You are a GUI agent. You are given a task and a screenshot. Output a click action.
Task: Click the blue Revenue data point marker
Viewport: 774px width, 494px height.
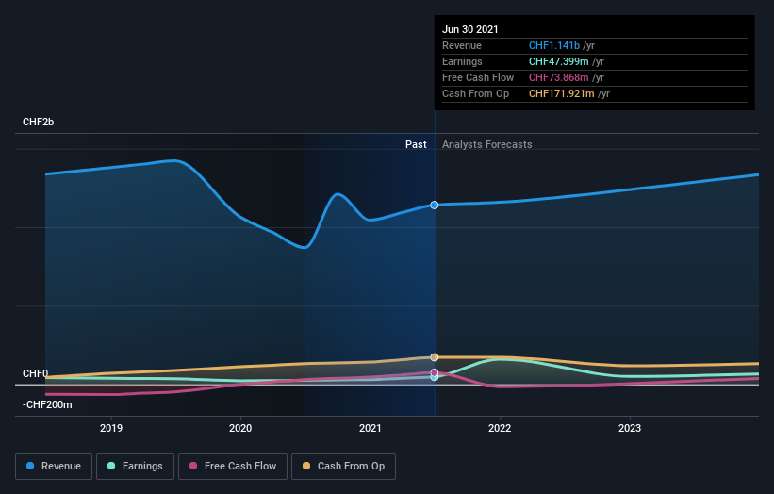click(435, 205)
